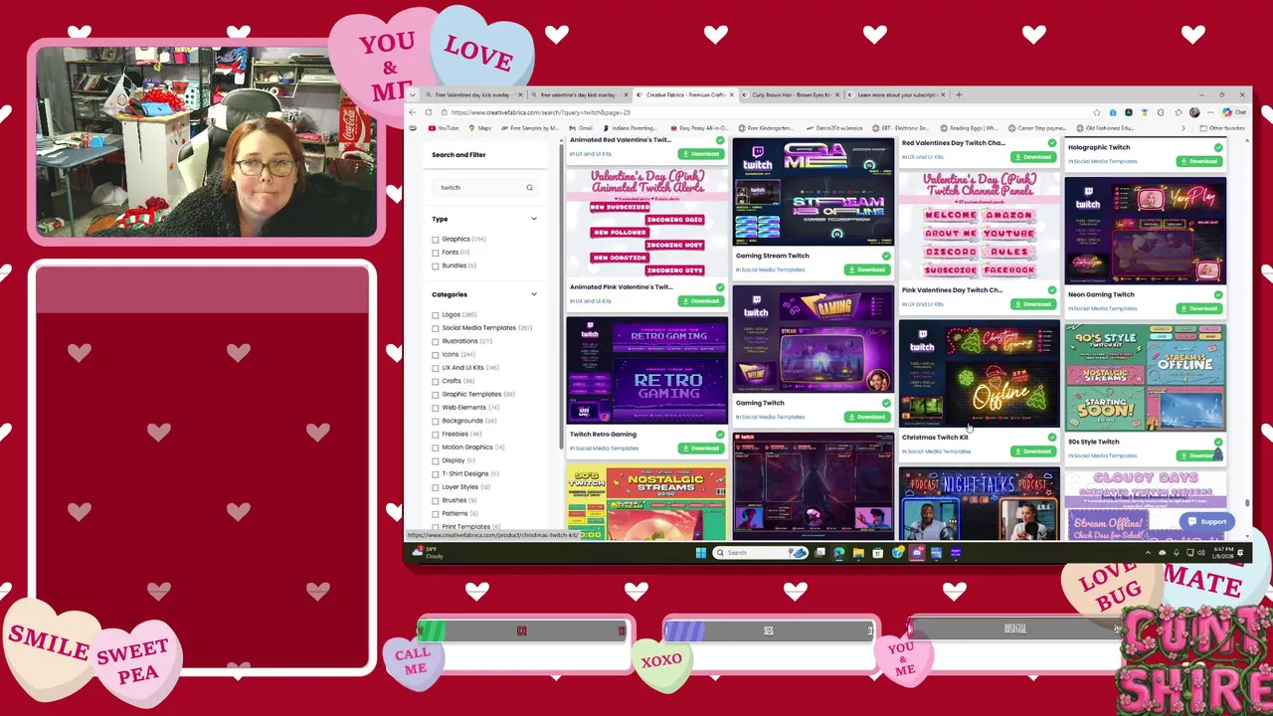Tick the Bundles type checkbox
Viewport: 1273px width, 716px height.
(x=436, y=266)
